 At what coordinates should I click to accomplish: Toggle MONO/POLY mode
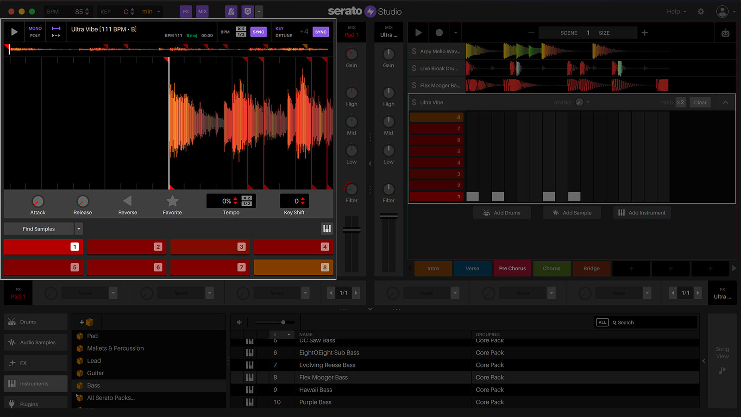(35, 32)
